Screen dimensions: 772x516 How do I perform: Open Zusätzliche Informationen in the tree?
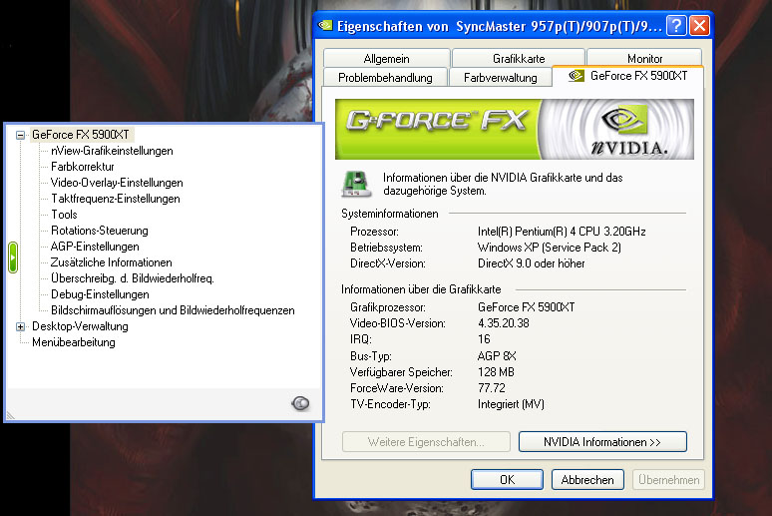(112, 262)
